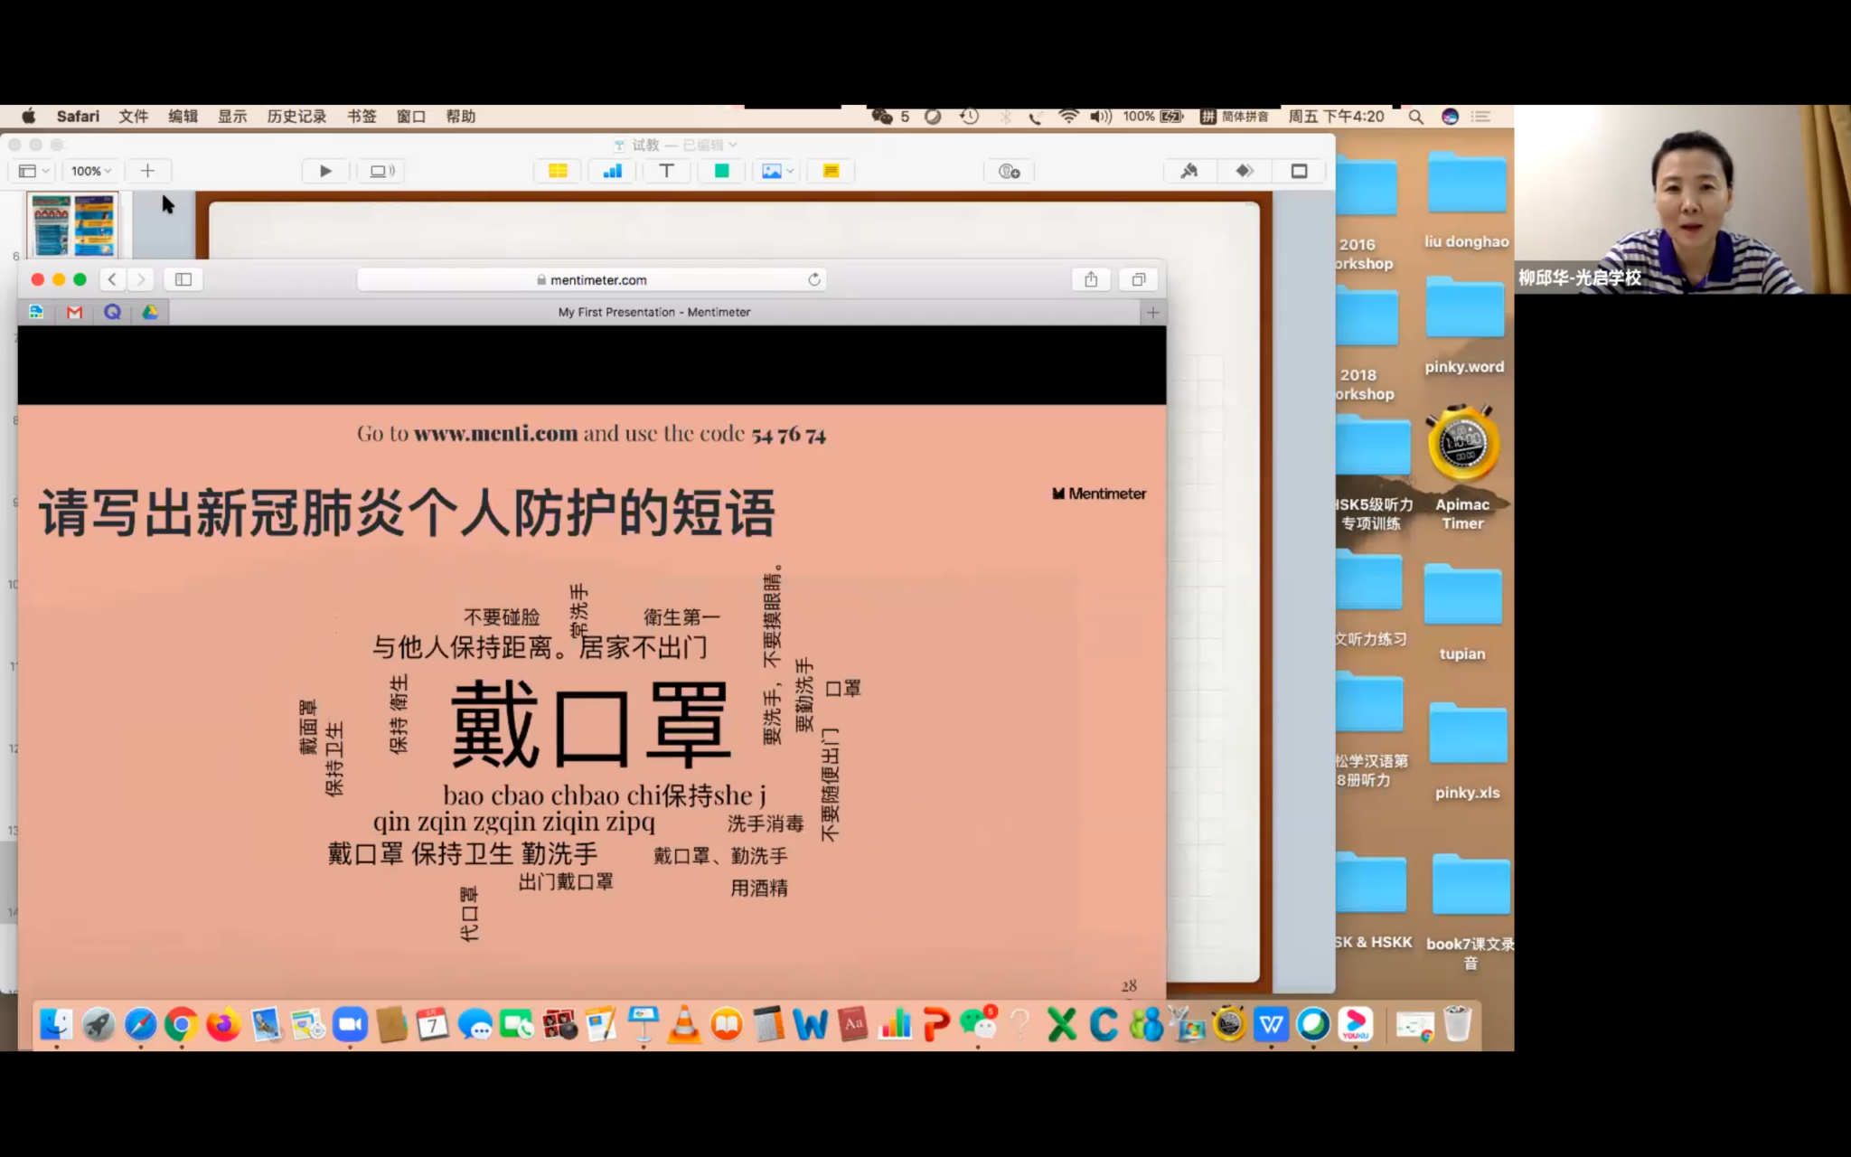The image size is (1851, 1157).
Task: Open the Keynote Animate inspector
Action: point(1244,171)
